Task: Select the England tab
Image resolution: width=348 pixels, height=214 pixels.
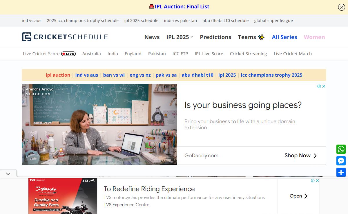Action: [x=133, y=54]
